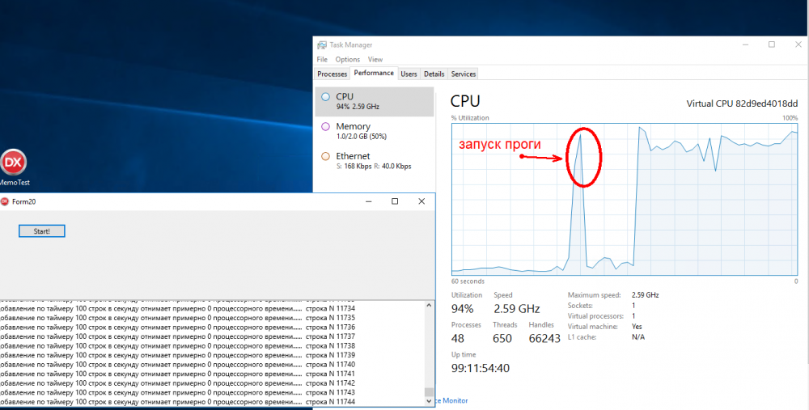The image size is (809, 410).
Task: Click the "Maximum speed:" label
Action: click(x=594, y=295)
